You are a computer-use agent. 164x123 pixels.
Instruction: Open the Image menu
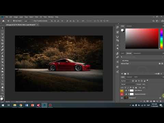(16, 17)
